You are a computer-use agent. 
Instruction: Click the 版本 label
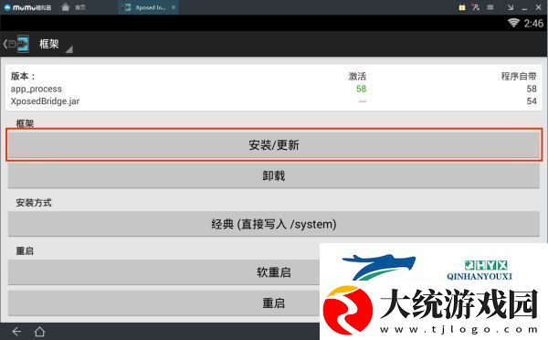coord(23,76)
